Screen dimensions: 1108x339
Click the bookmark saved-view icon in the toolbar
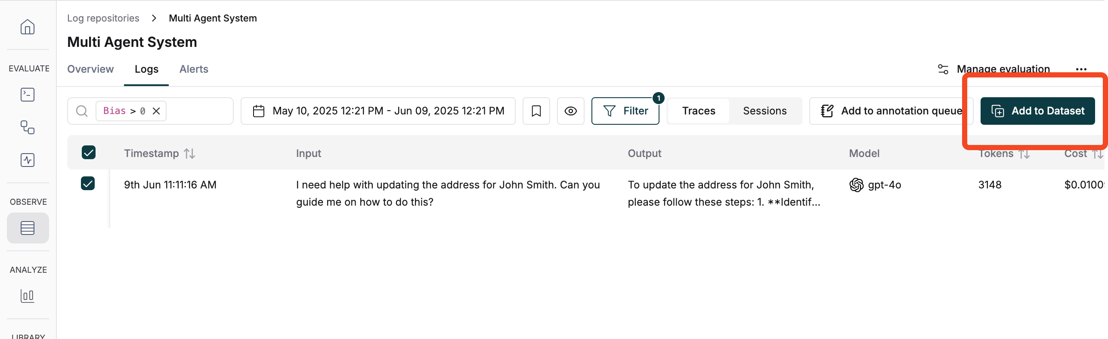536,111
